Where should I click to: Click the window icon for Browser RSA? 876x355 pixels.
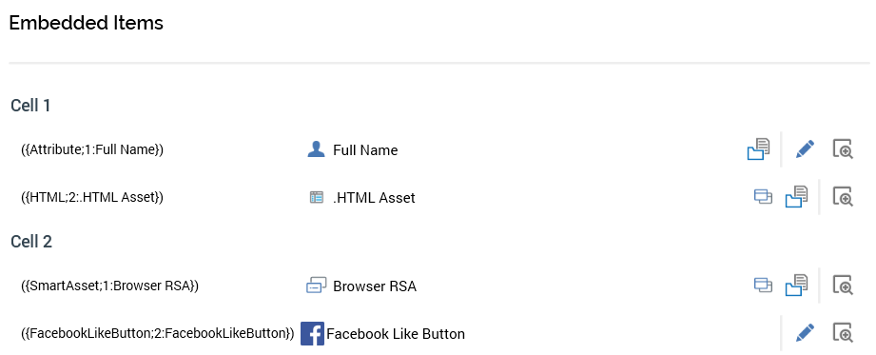(763, 285)
